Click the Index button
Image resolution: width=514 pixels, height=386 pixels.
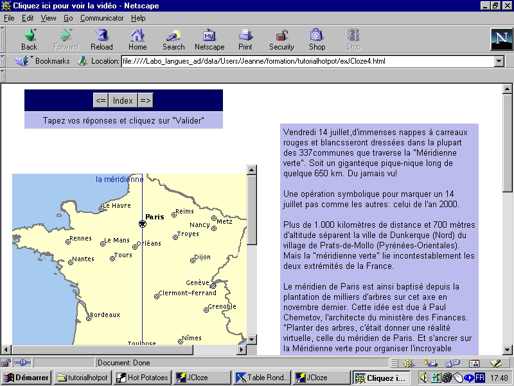pos(123,100)
